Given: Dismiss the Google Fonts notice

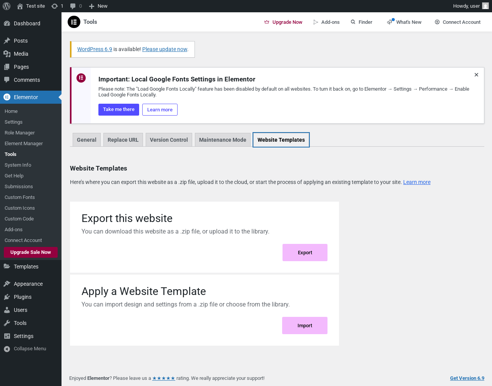Looking at the screenshot, I should (x=476, y=75).
